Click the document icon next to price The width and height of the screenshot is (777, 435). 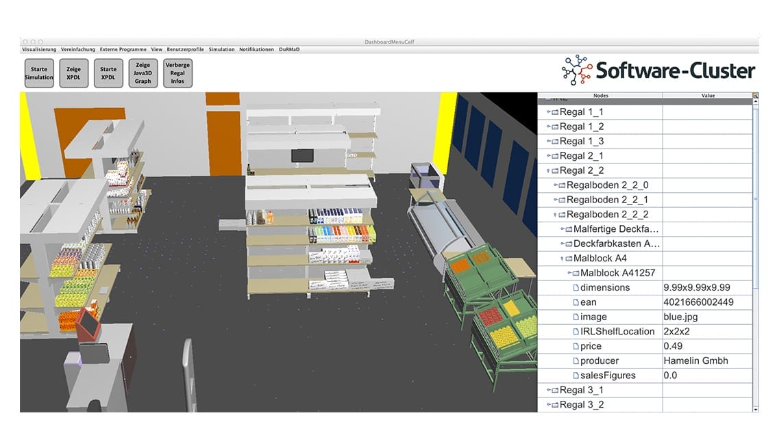coord(576,346)
